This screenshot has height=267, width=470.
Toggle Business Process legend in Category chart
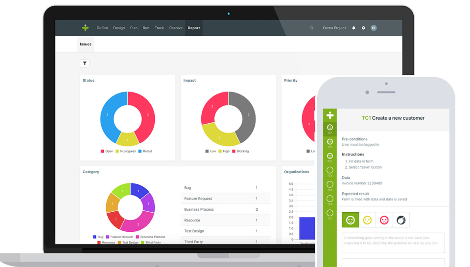coord(150,237)
